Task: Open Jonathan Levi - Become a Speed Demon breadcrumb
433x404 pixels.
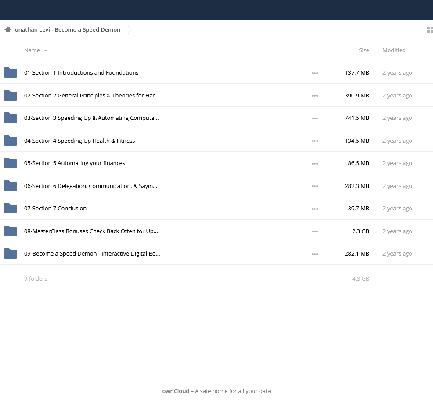Action: click(x=67, y=29)
